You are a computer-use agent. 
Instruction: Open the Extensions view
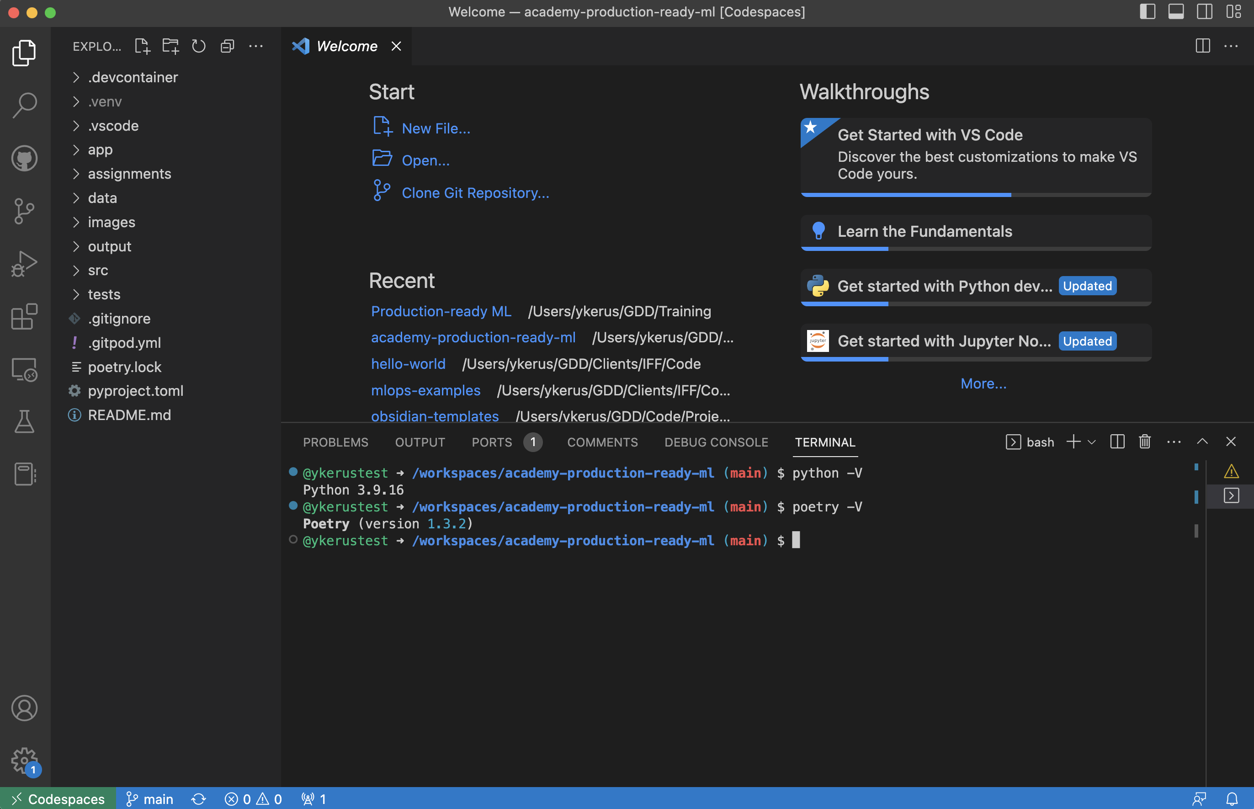(24, 316)
